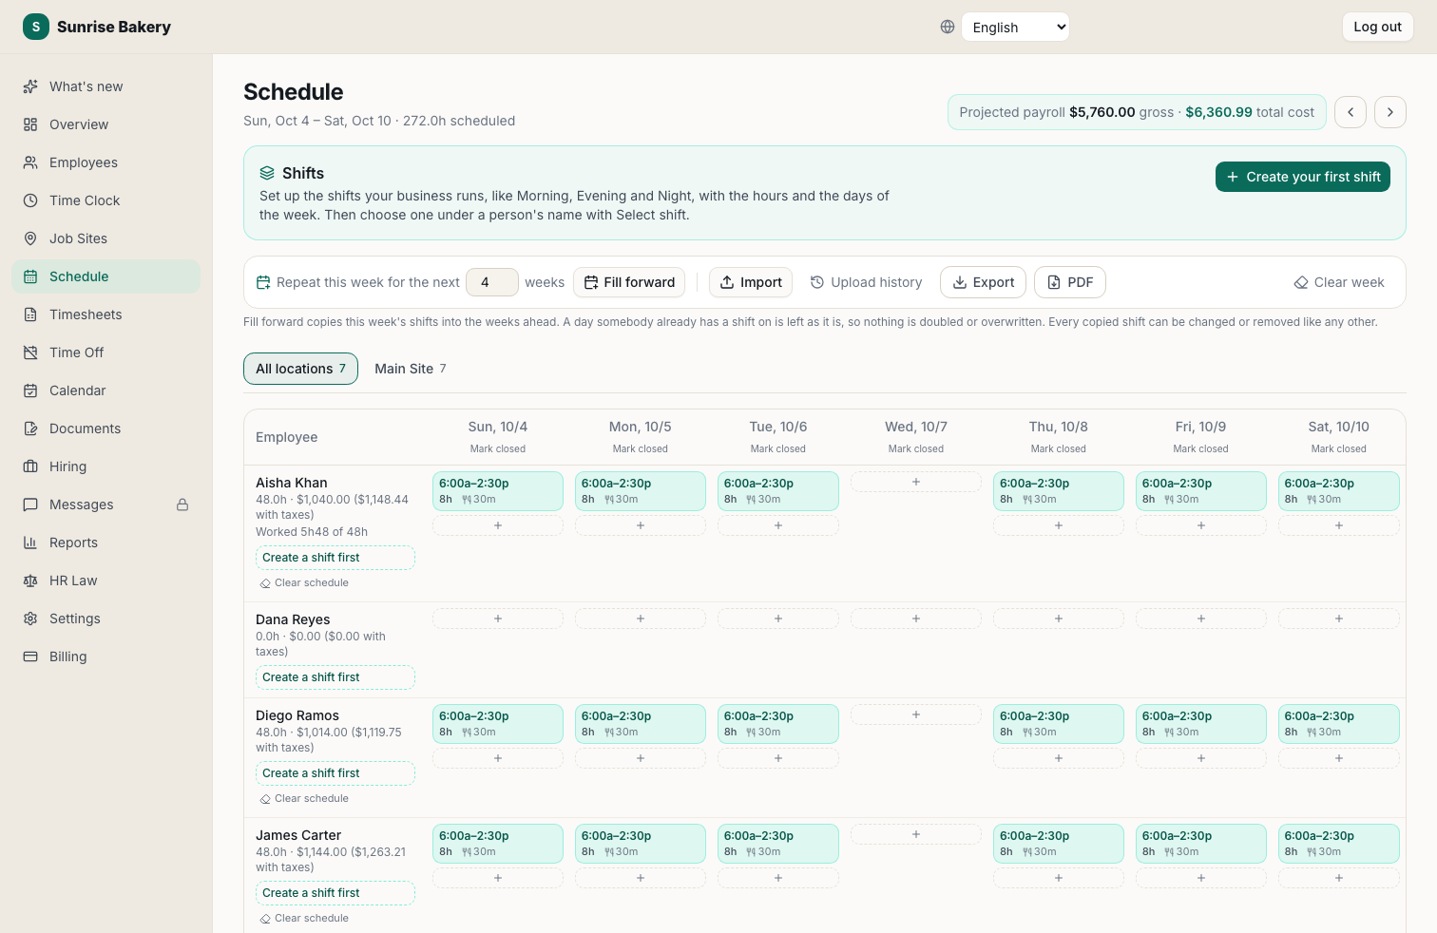
Task: Open the English language dropdown
Action: point(1015,27)
